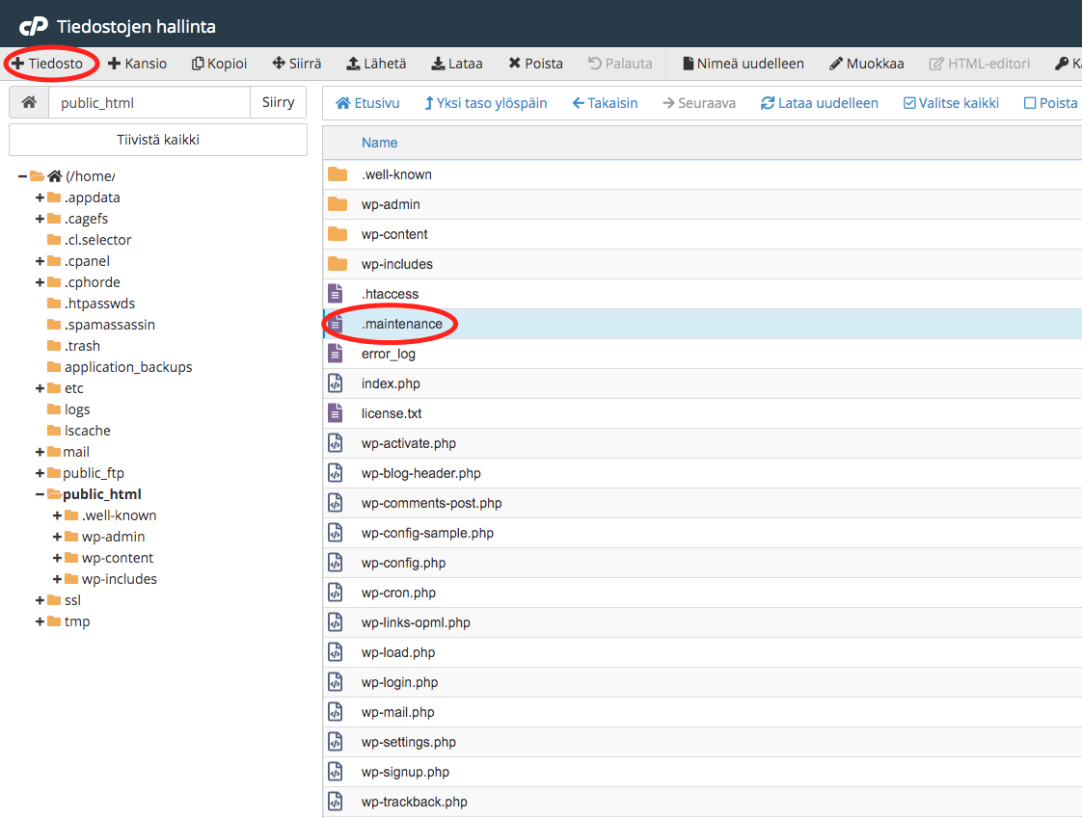Viewport: 1082px width, 818px height.
Task: Expand wp-content in the folder tree
Action: [57, 559]
